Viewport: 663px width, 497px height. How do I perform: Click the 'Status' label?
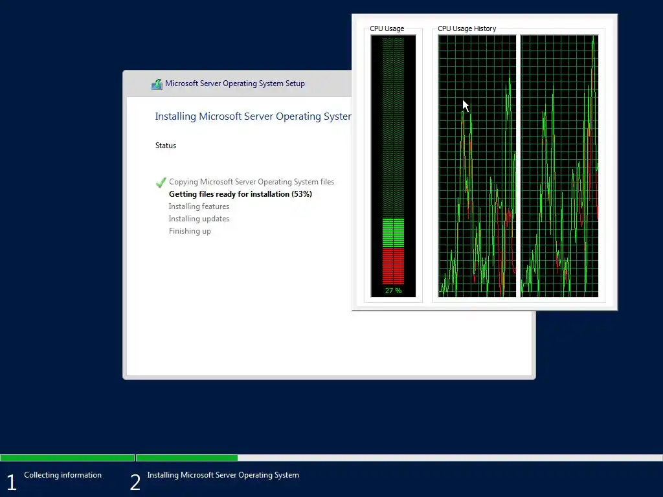point(165,146)
